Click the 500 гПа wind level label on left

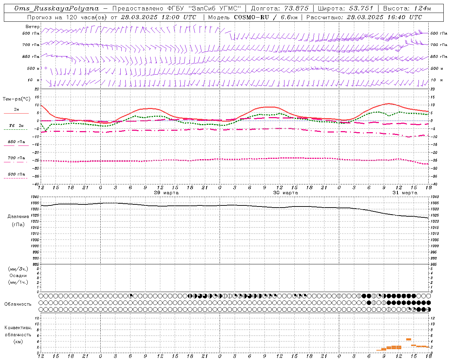click(x=31, y=34)
